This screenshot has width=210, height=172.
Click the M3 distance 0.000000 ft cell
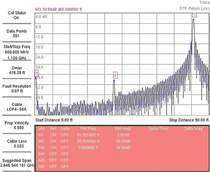[88, 148]
